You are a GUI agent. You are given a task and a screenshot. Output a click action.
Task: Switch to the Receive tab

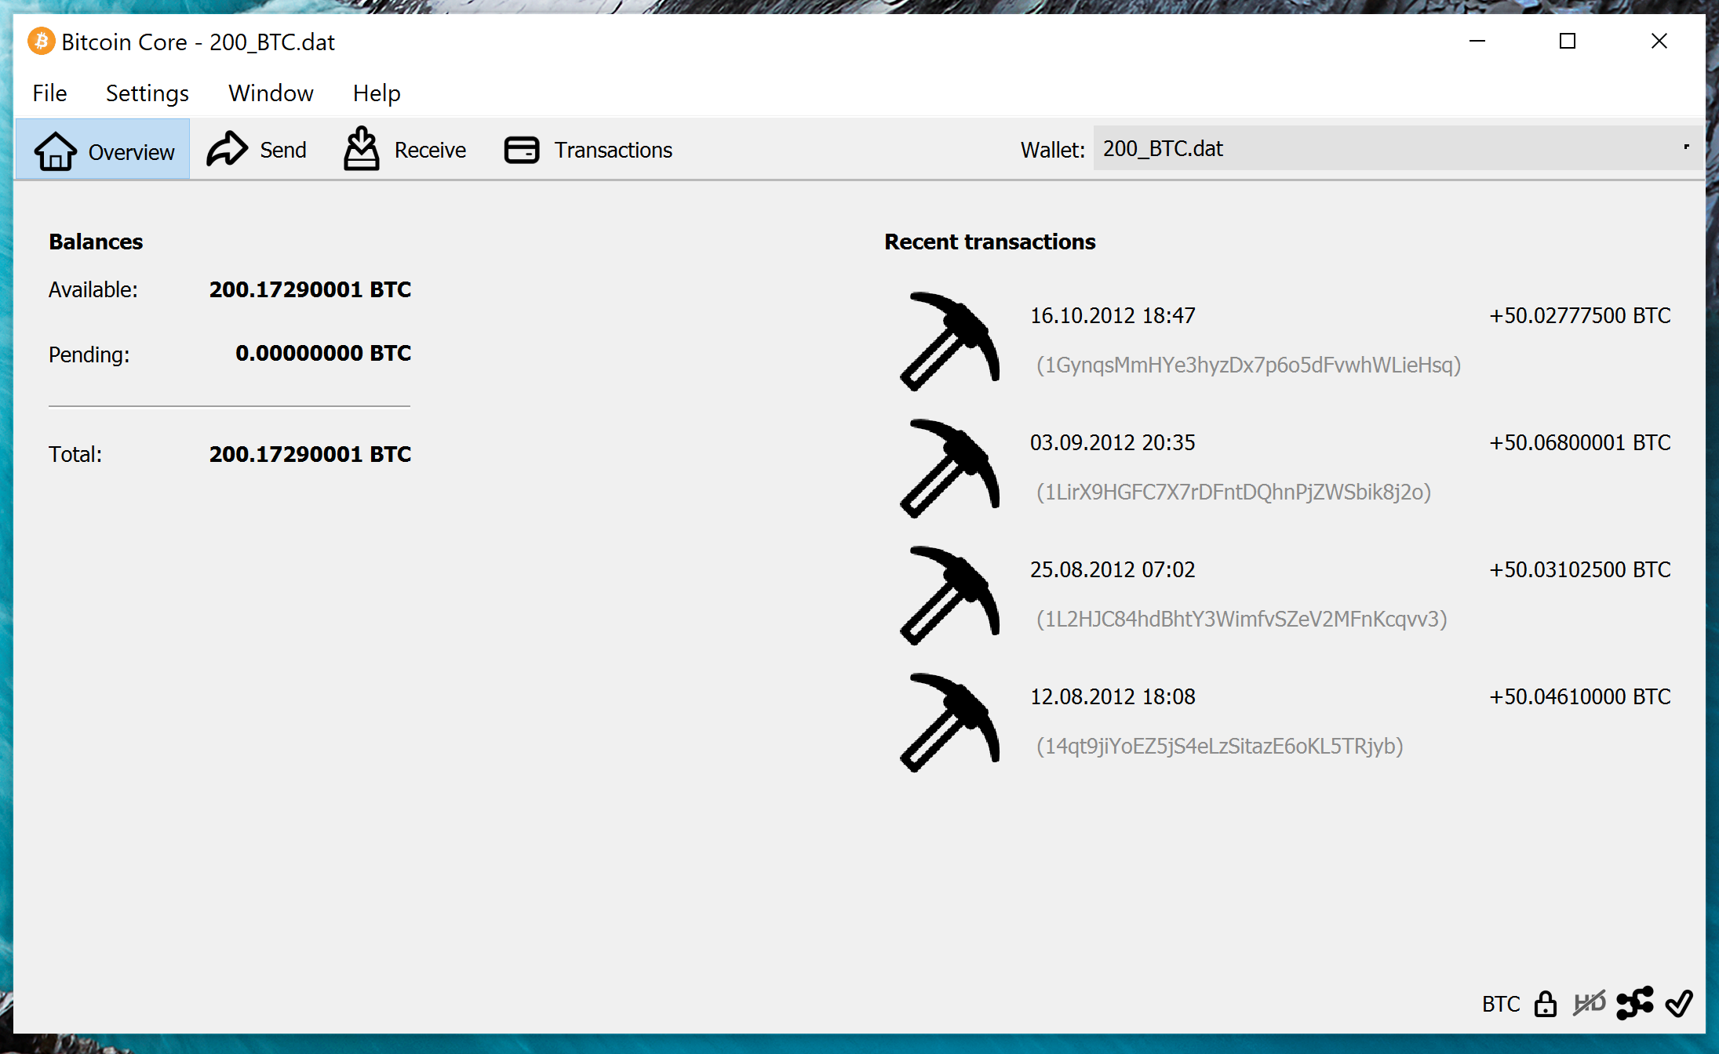pos(405,150)
